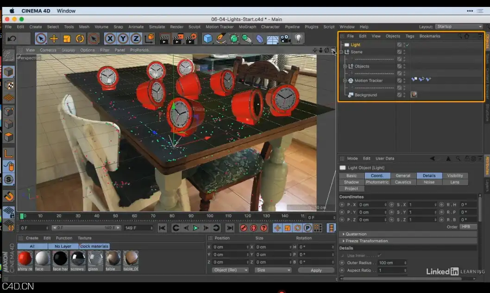Open the Size mode dropdown
This screenshot has height=293, width=490.
(273, 270)
